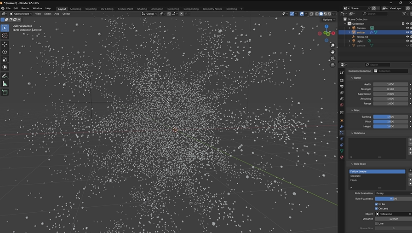Image resolution: width=412 pixels, height=233 pixels.
Task: Select the Select Box tool
Action: coord(5,28)
